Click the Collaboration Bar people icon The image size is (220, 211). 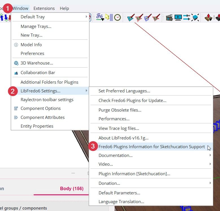16,73
